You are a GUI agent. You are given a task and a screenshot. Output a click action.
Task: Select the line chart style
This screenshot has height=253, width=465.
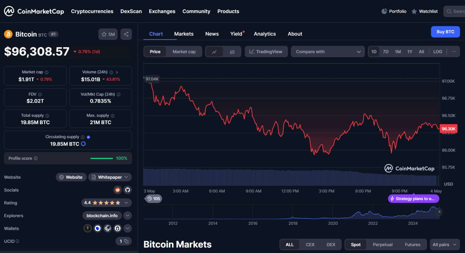(x=214, y=51)
